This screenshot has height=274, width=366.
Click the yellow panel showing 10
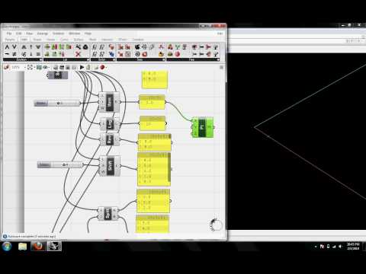point(152,123)
